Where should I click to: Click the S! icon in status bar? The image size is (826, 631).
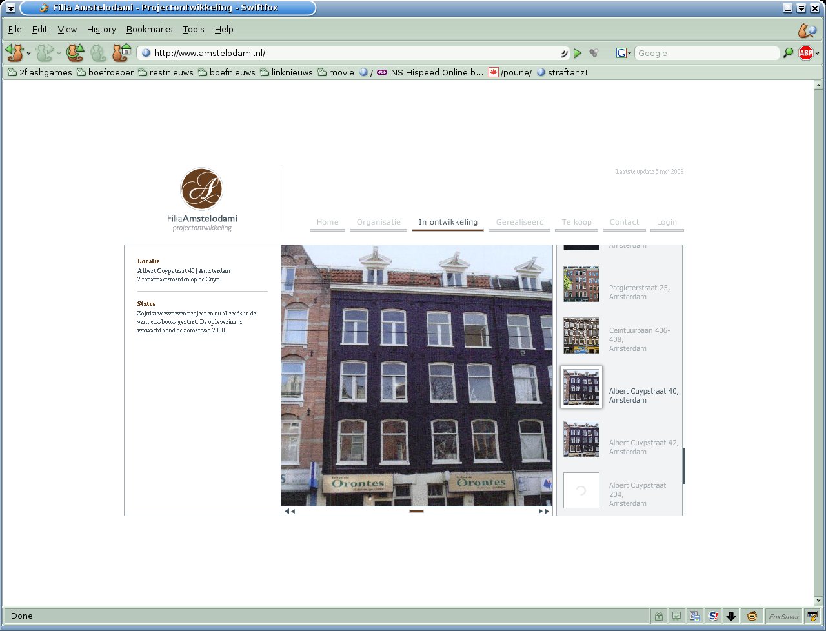[x=714, y=616]
